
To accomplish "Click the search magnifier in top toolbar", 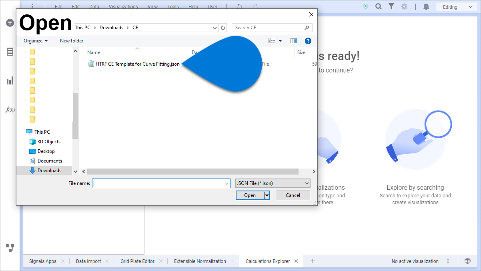I will (378, 7).
